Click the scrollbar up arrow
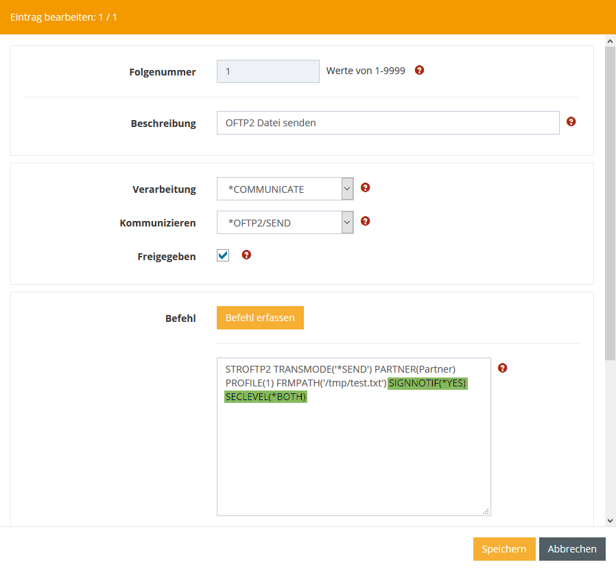Viewport: 616px width, 571px height. click(610, 42)
